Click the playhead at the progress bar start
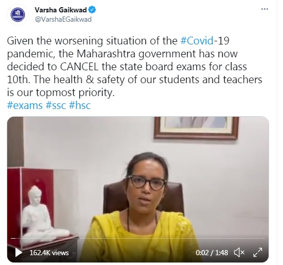This screenshot has height=265, width=283. pyautogui.click(x=13, y=239)
